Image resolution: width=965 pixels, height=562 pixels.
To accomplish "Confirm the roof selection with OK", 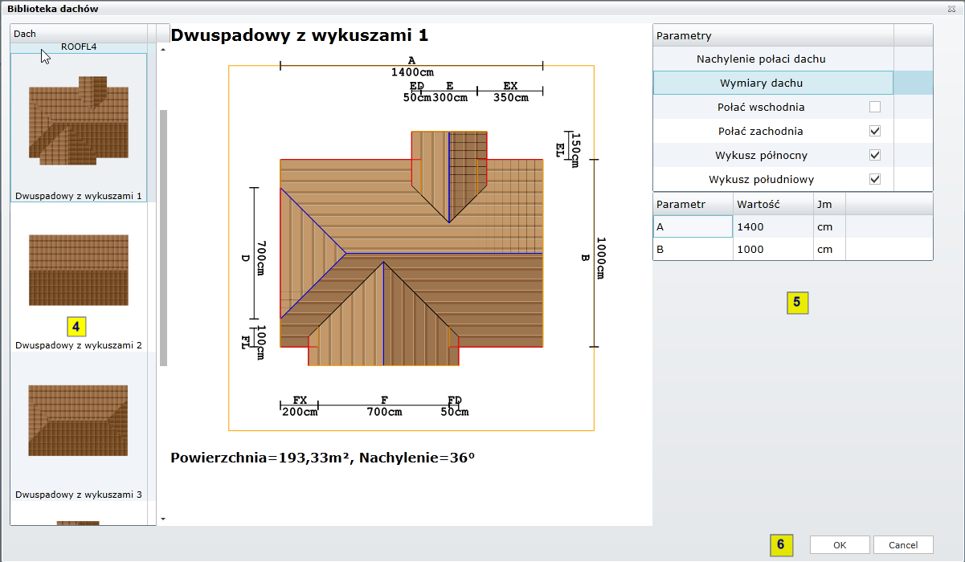I will [x=839, y=545].
